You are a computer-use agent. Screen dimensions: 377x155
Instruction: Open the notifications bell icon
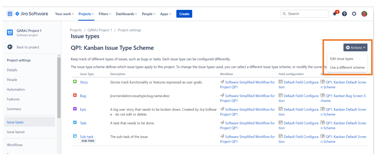335,14
